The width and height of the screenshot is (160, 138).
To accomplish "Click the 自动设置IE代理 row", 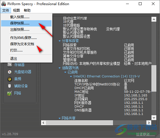I will pos(75,18).
